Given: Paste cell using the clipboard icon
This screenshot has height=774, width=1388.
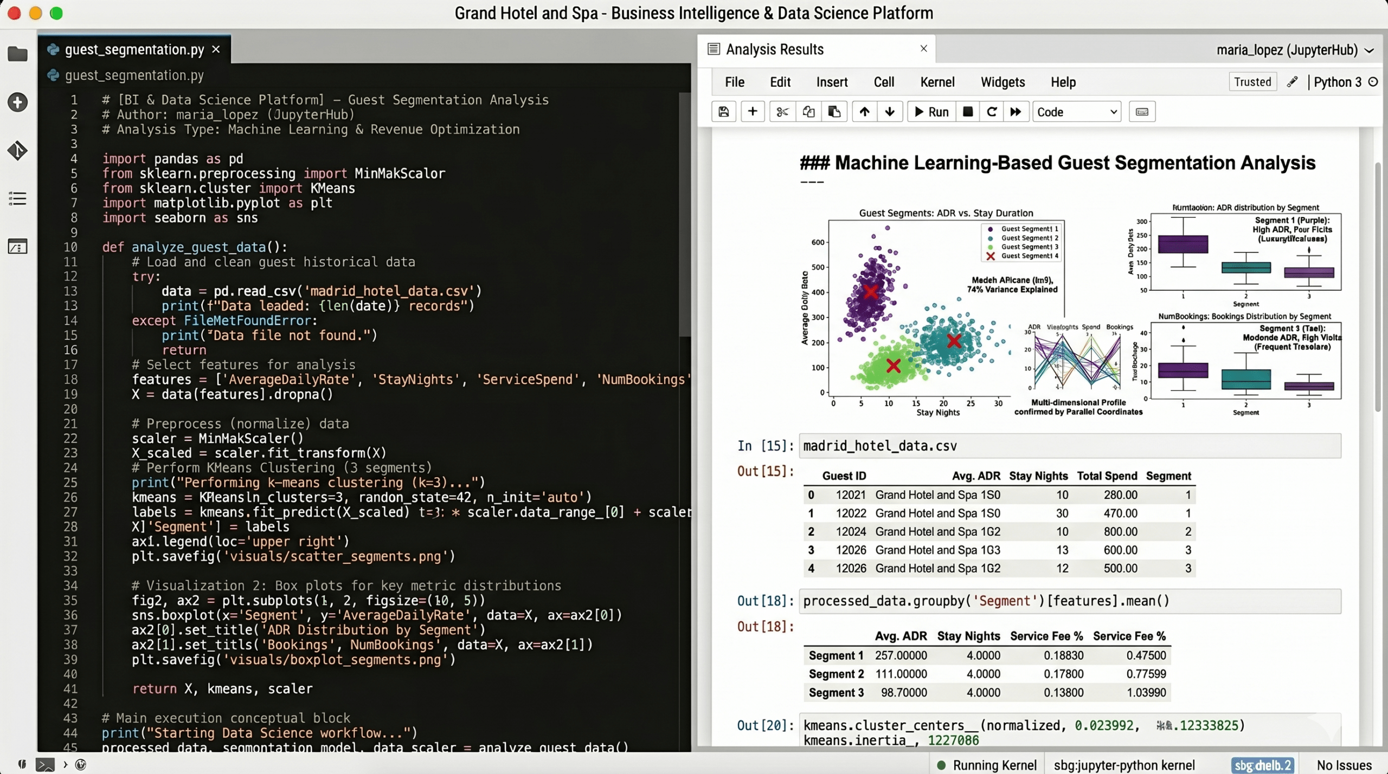Looking at the screenshot, I should [834, 112].
